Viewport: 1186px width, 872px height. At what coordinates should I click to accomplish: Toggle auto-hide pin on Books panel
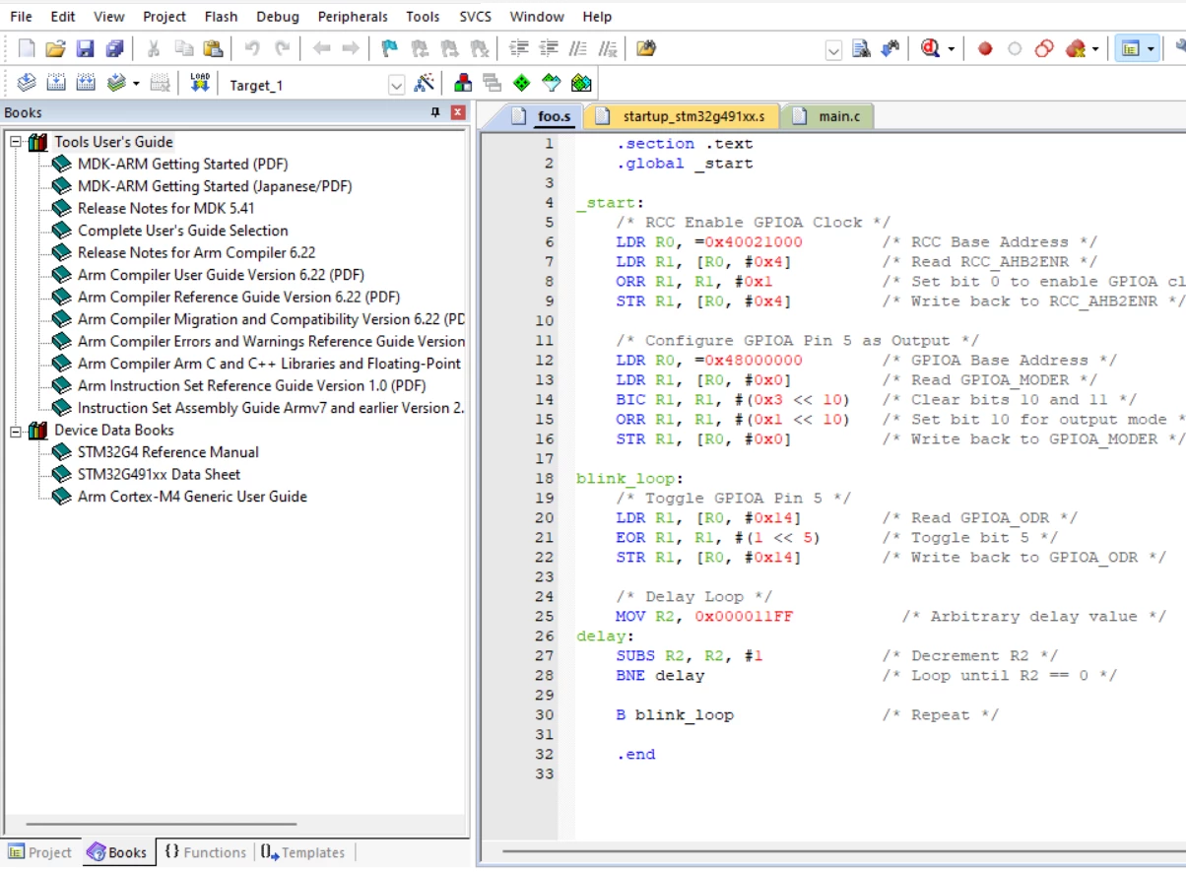click(436, 112)
